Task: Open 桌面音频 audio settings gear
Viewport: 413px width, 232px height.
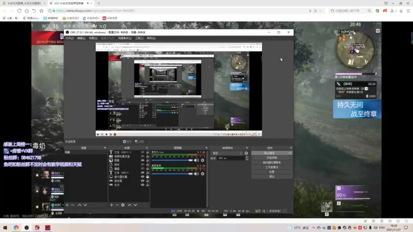Action: coord(202,174)
